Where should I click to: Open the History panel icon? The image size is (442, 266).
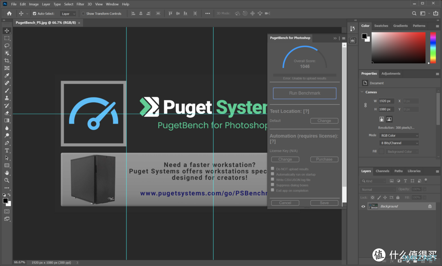[x=352, y=29]
